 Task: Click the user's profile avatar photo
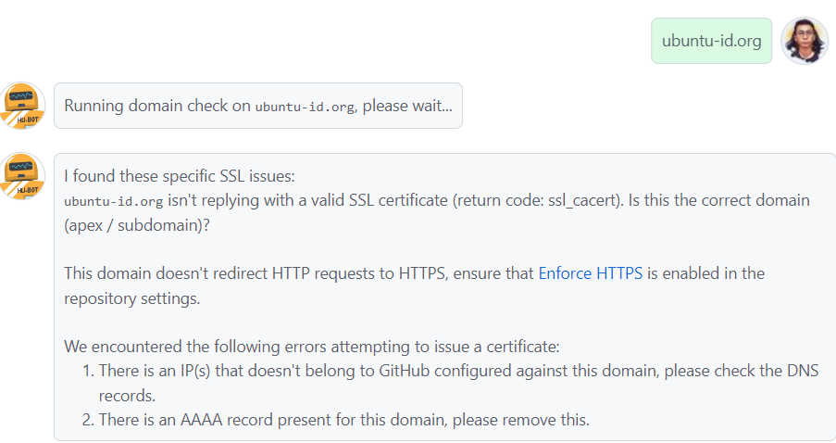coord(804,40)
